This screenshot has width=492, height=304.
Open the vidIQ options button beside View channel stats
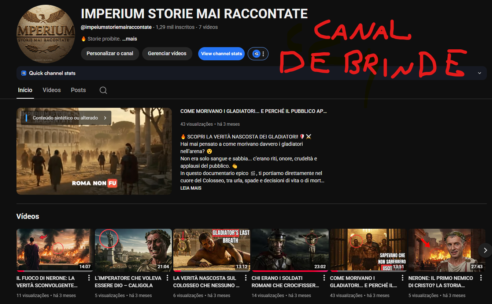click(258, 54)
